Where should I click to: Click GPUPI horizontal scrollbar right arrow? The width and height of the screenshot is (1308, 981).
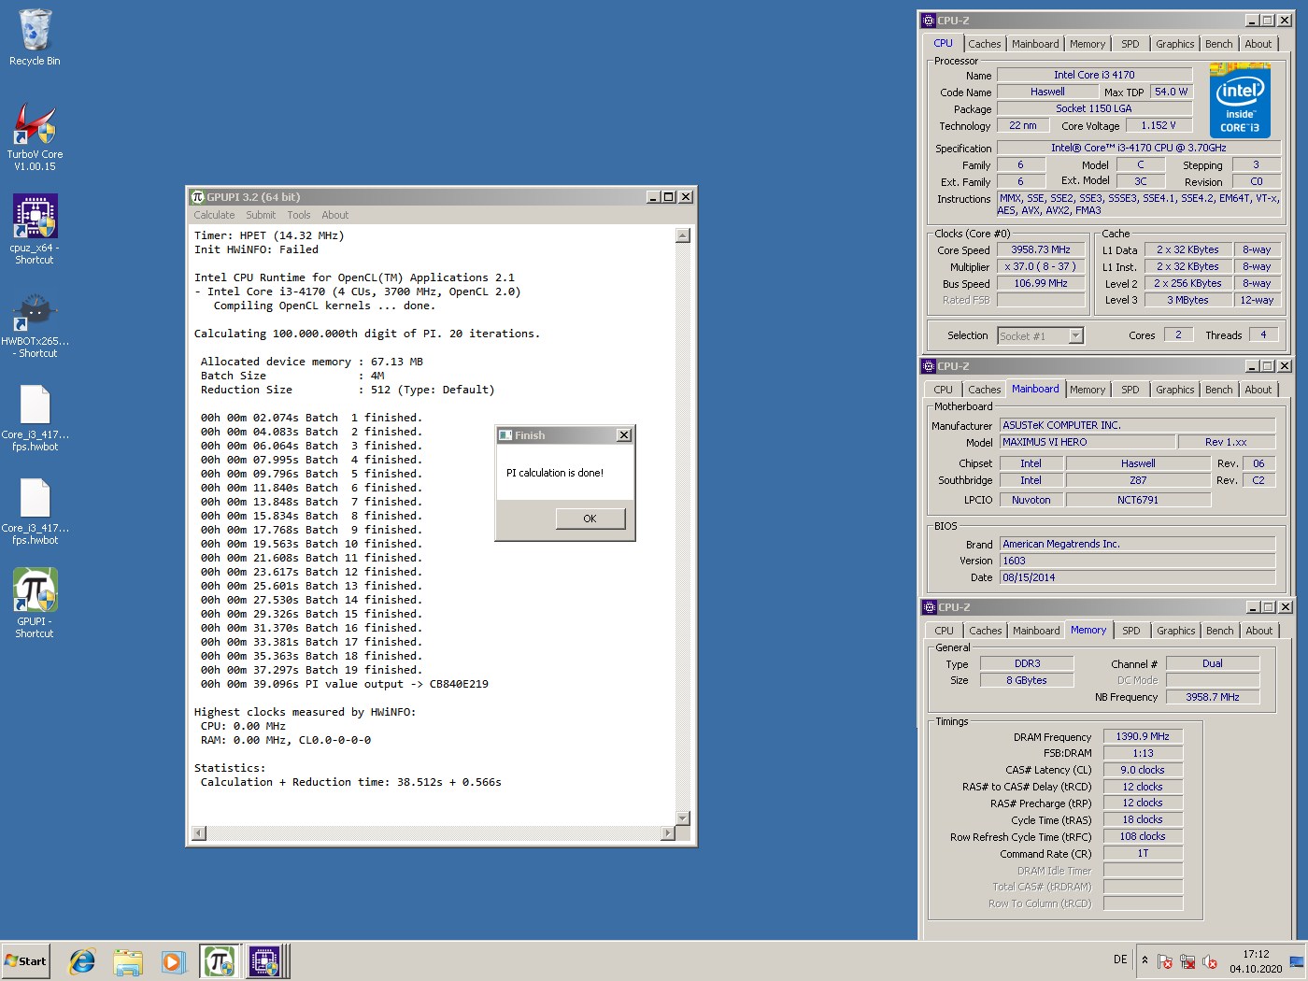[x=667, y=832]
